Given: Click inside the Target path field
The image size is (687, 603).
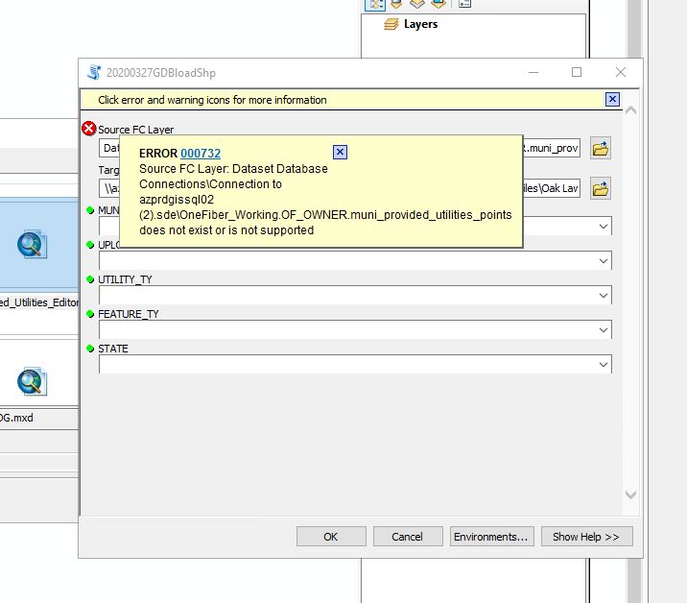Looking at the screenshot, I should tap(340, 188).
